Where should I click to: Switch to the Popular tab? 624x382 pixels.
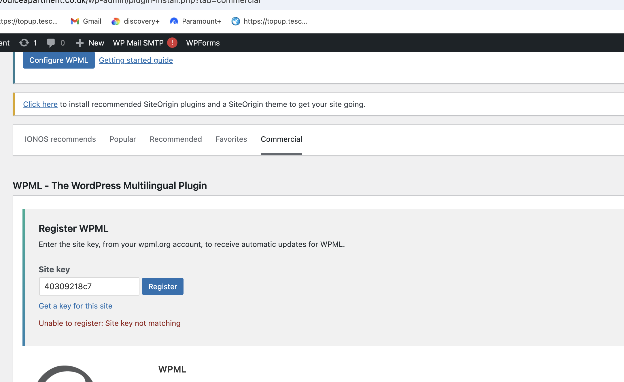(123, 139)
